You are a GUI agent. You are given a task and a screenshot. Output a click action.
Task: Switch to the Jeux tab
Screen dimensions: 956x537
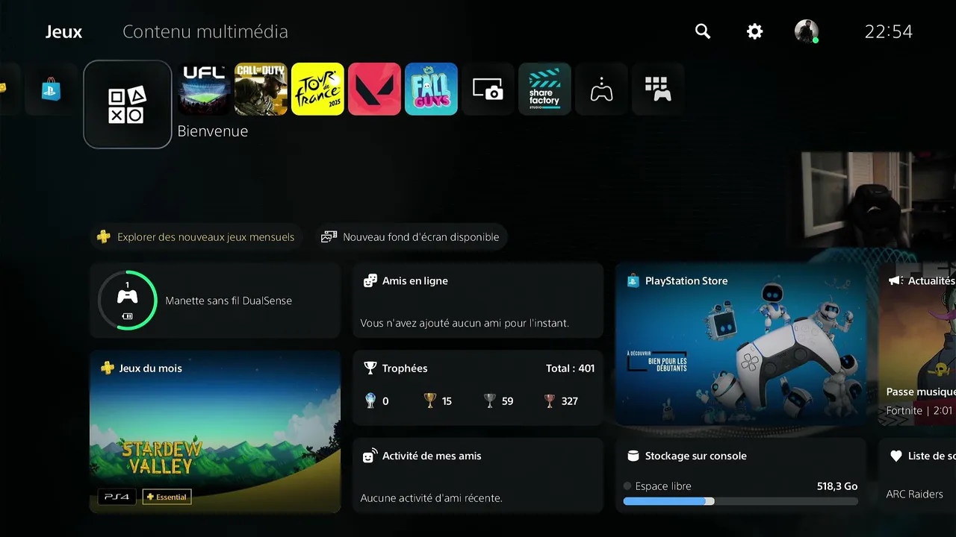(x=63, y=32)
